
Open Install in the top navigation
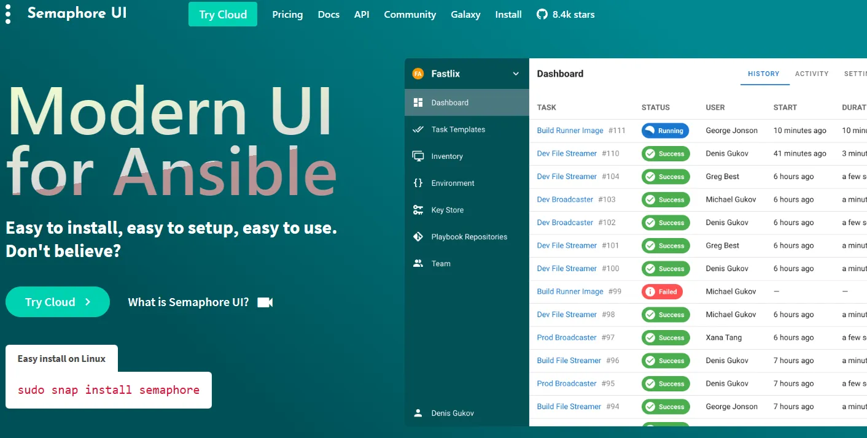click(508, 14)
